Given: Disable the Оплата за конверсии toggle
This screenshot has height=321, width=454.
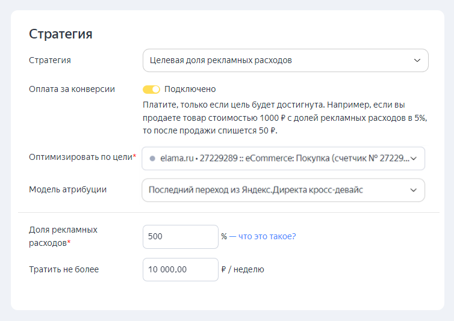Looking at the screenshot, I should [x=151, y=90].
